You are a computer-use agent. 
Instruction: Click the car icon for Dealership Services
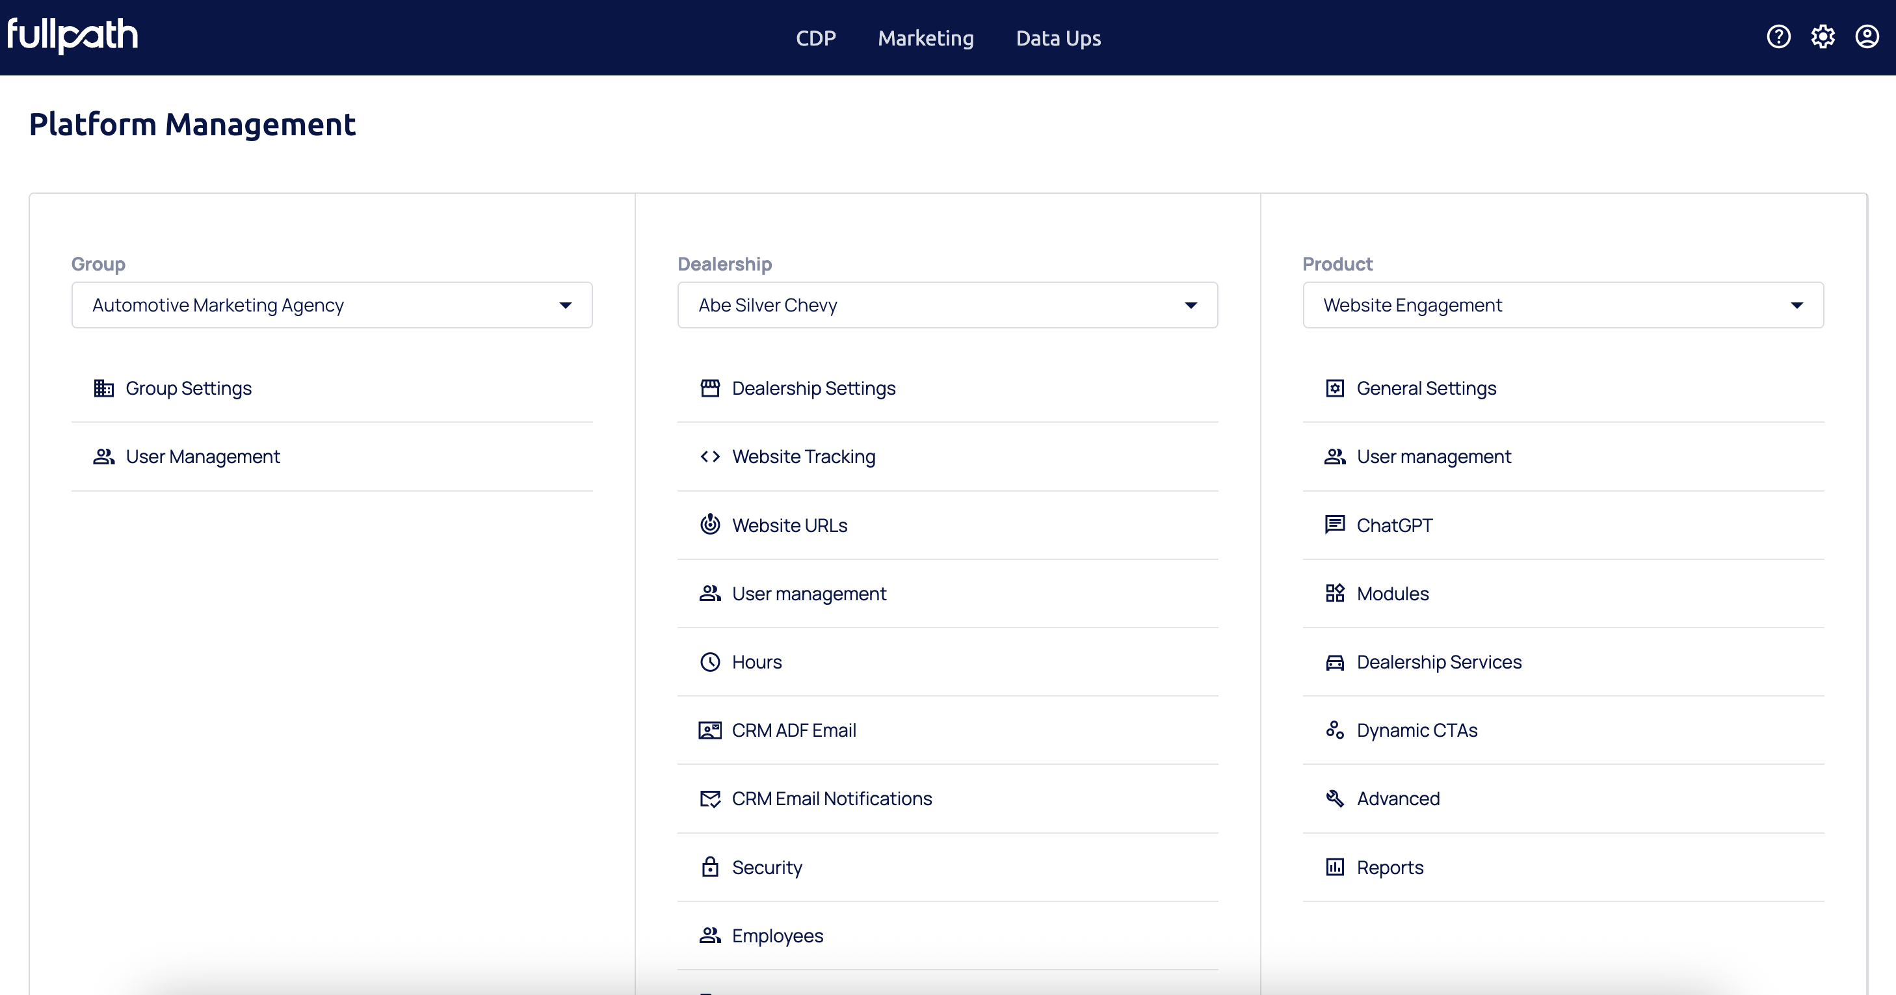click(1334, 662)
